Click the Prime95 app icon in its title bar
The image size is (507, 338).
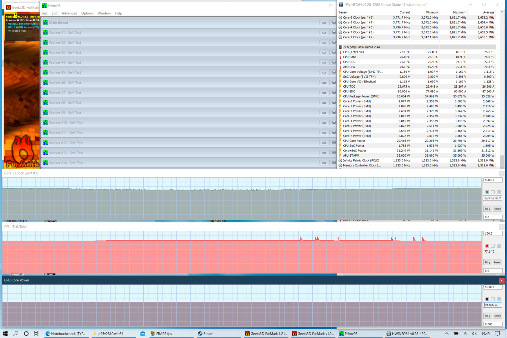click(x=44, y=6)
